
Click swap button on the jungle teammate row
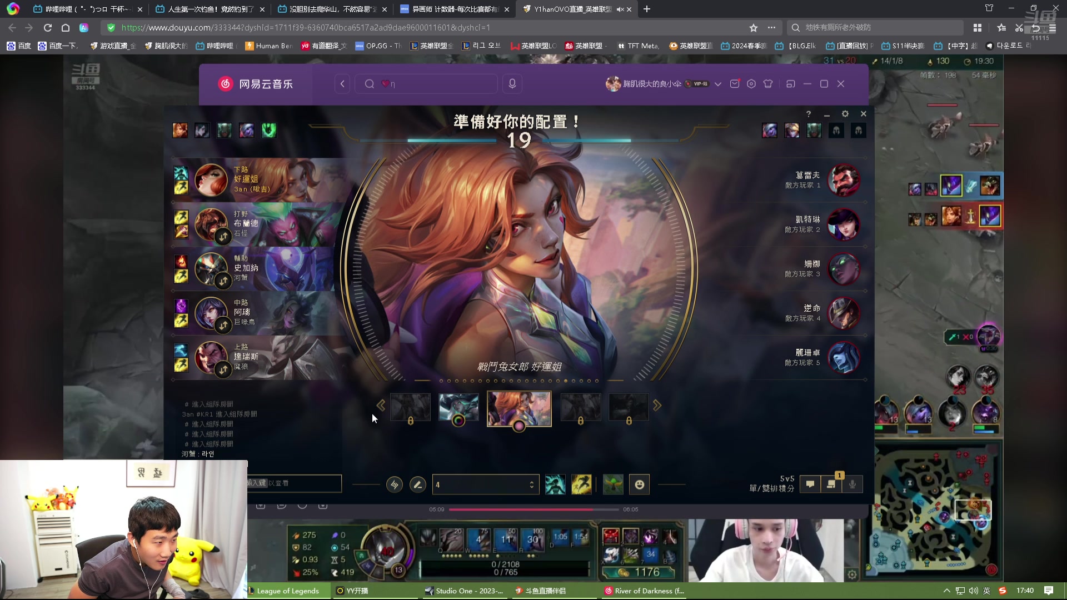(223, 236)
